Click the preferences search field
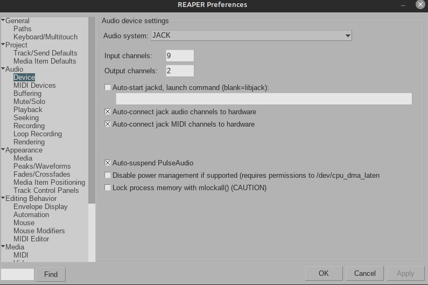The image size is (428, 285). click(x=17, y=274)
